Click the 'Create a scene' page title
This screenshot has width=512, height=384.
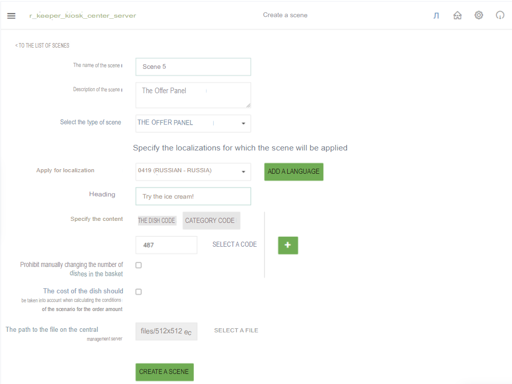[285, 15]
